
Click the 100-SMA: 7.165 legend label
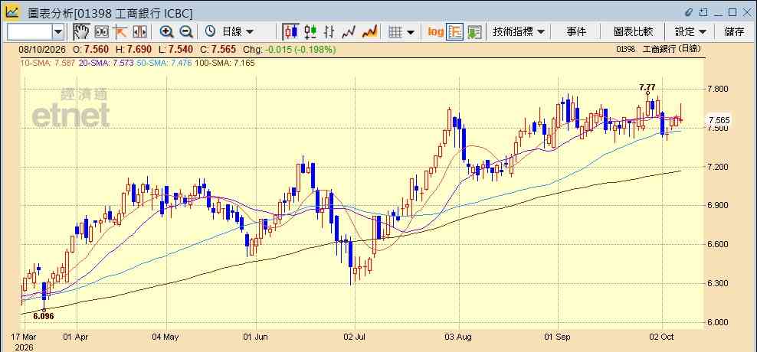click(224, 63)
